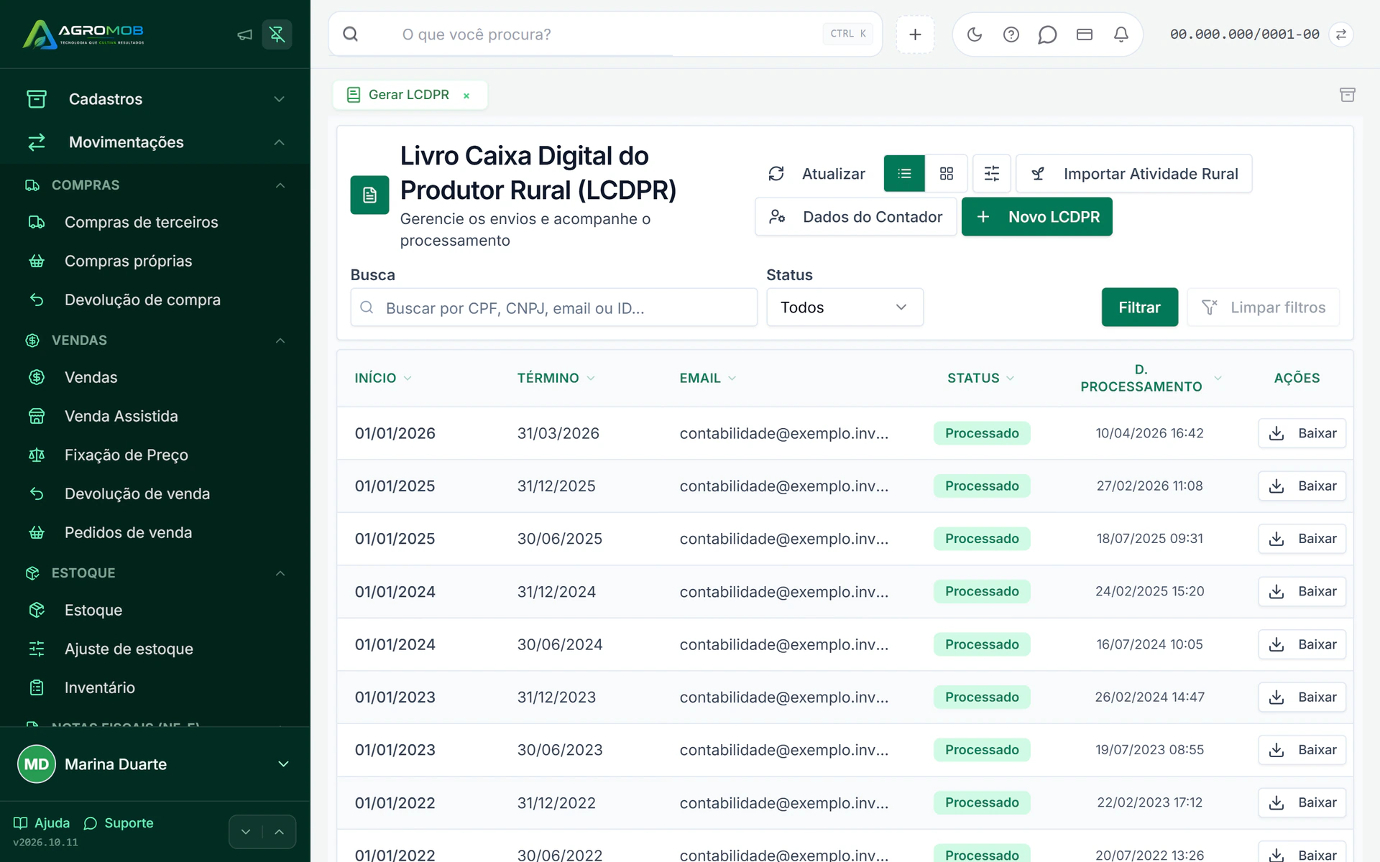Click the credit card billing icon
The image size is (1380, 862).
coord(1085,34)
